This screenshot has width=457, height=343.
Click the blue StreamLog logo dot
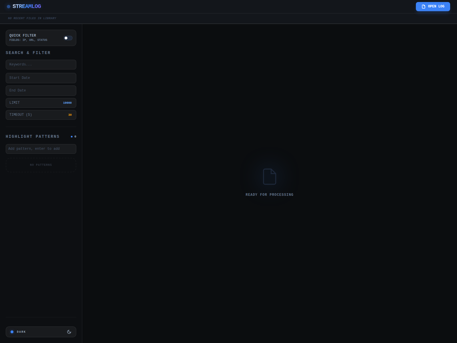[9, 7]
